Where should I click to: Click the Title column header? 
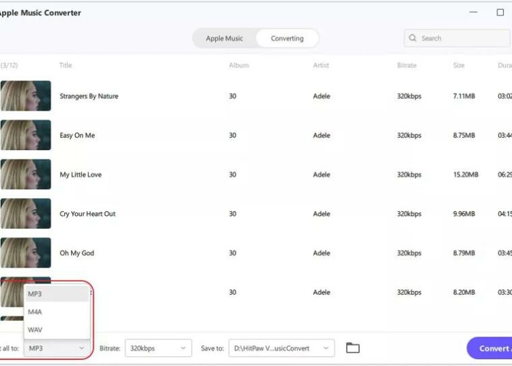coord(66,65)
